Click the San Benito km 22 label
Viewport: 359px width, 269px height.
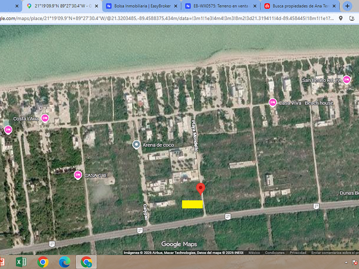coord(321,80)
